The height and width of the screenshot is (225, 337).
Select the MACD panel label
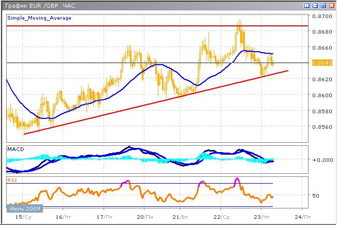coord(15,149)
